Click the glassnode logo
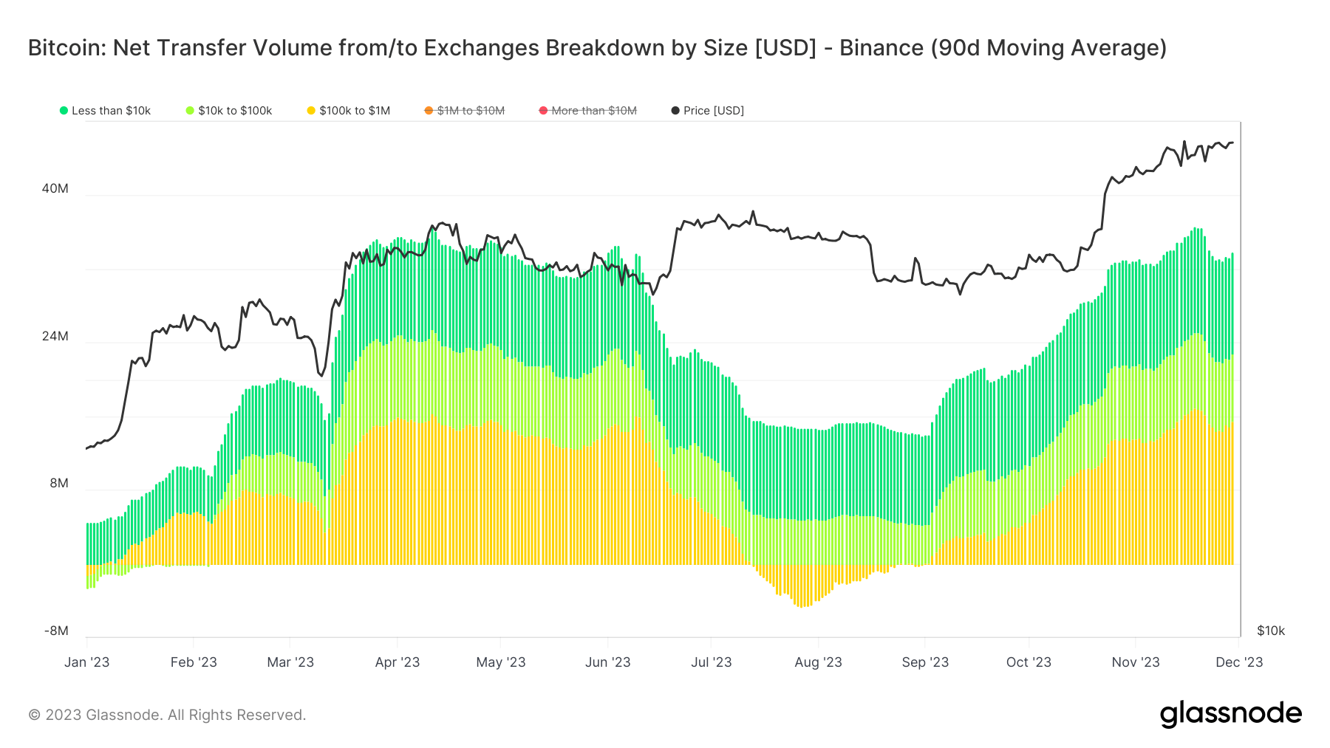 (x=1230, y=714)
